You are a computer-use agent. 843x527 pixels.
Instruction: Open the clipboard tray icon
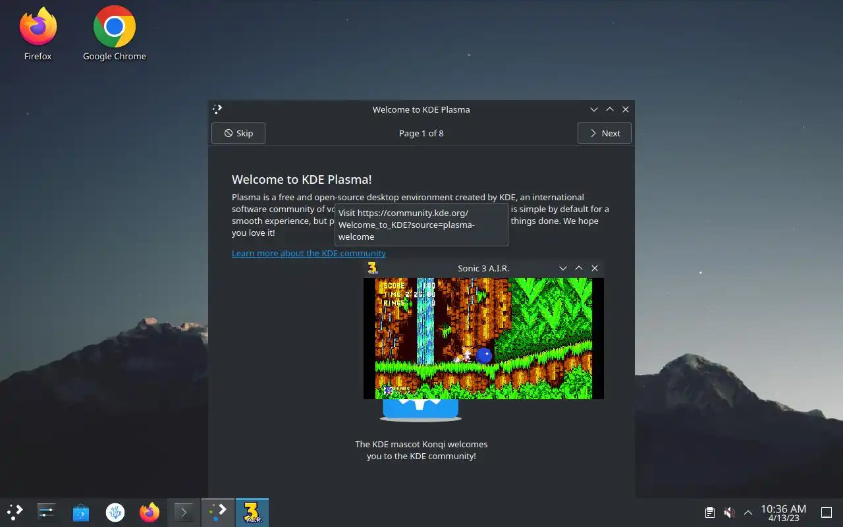coord(710,512)
